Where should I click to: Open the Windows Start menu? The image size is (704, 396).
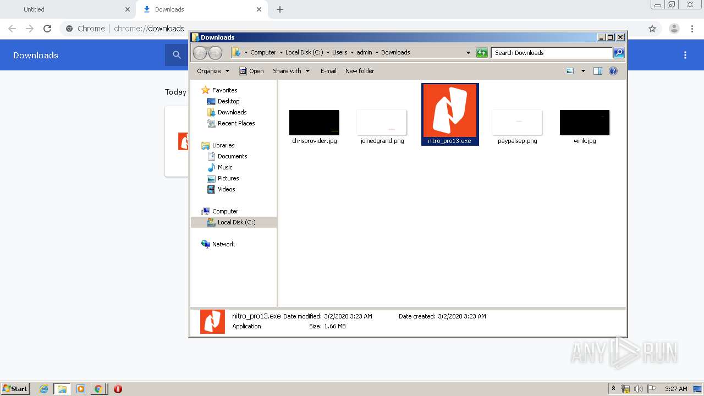tap(15, 388)
